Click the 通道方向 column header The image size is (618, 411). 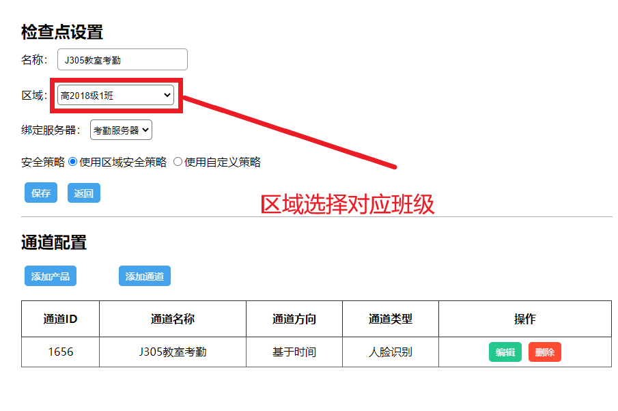point(294,319)
